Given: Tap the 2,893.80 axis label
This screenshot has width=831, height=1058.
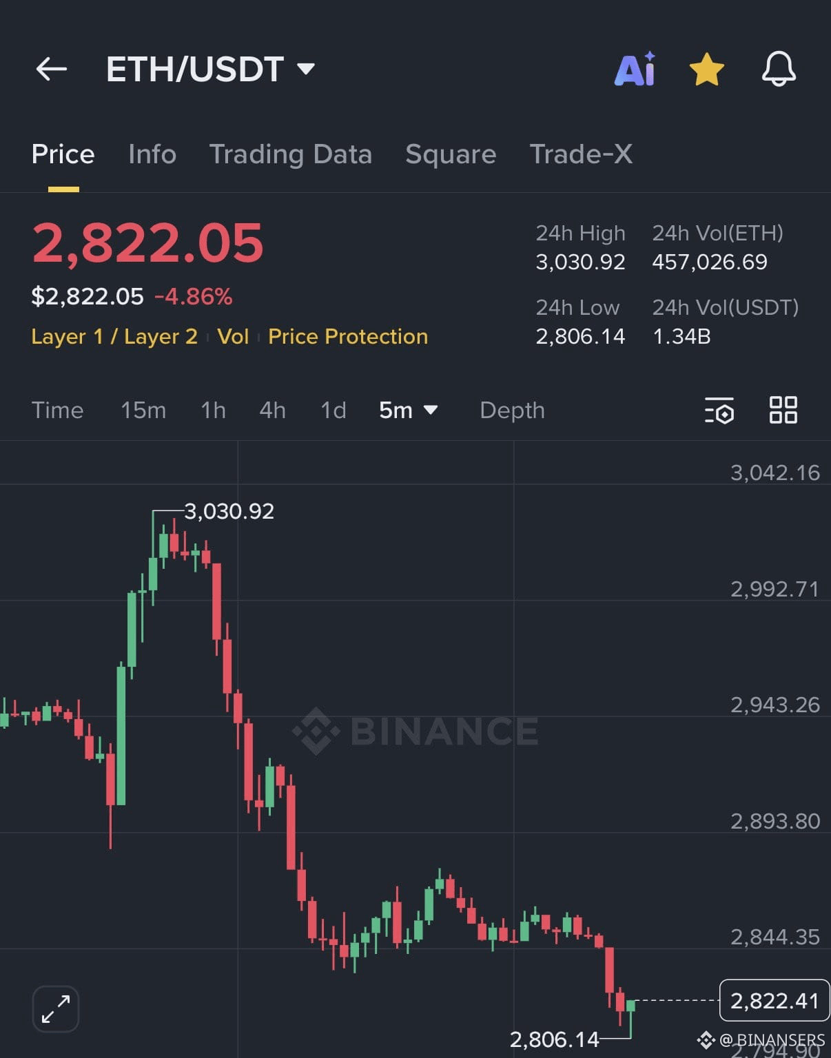Looking at the screenshot, I should click(x=775, y=821).
